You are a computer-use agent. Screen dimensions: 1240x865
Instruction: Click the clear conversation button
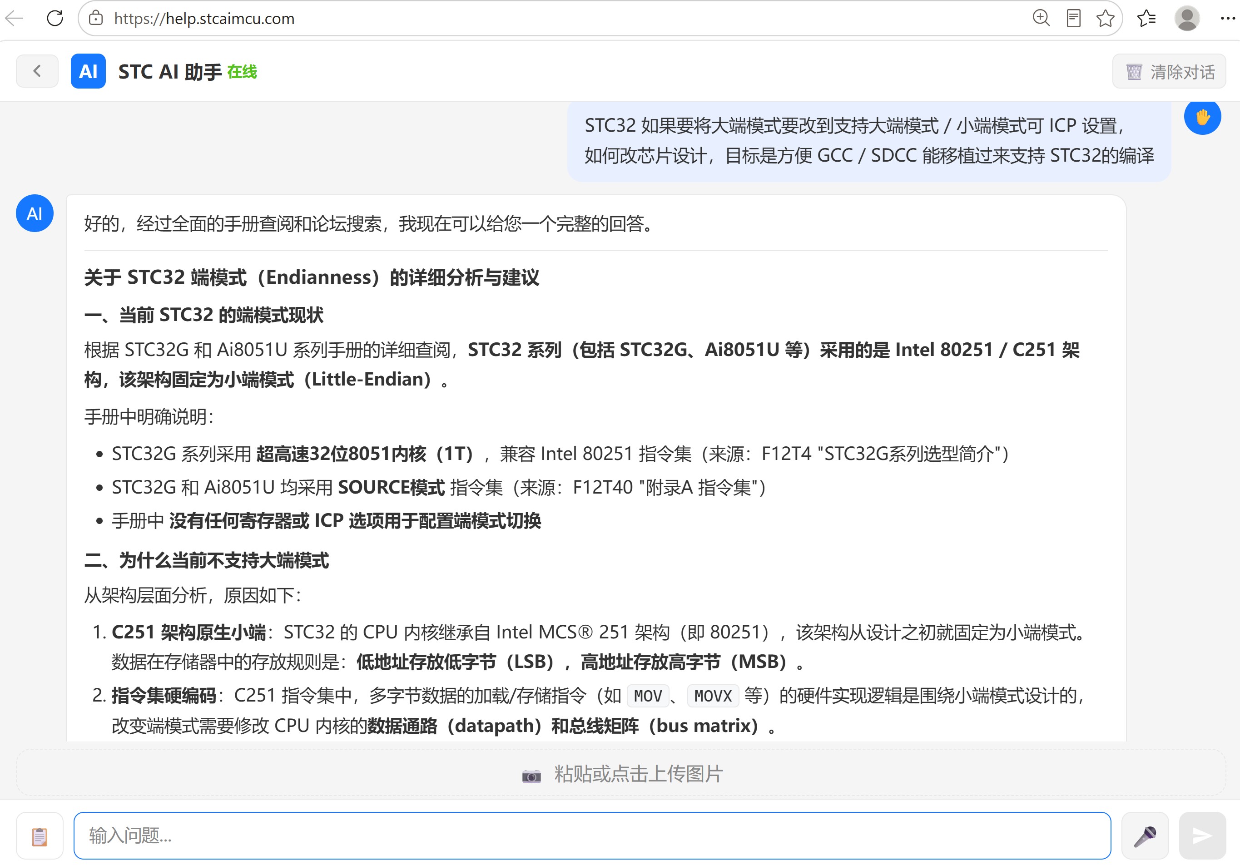coord(1169,71)
